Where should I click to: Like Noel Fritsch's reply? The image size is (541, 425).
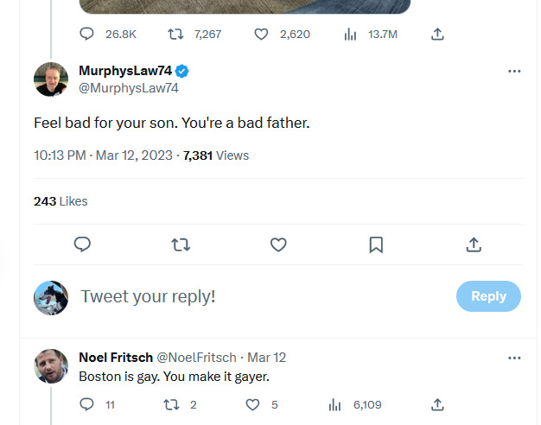[x=252, y=404]
